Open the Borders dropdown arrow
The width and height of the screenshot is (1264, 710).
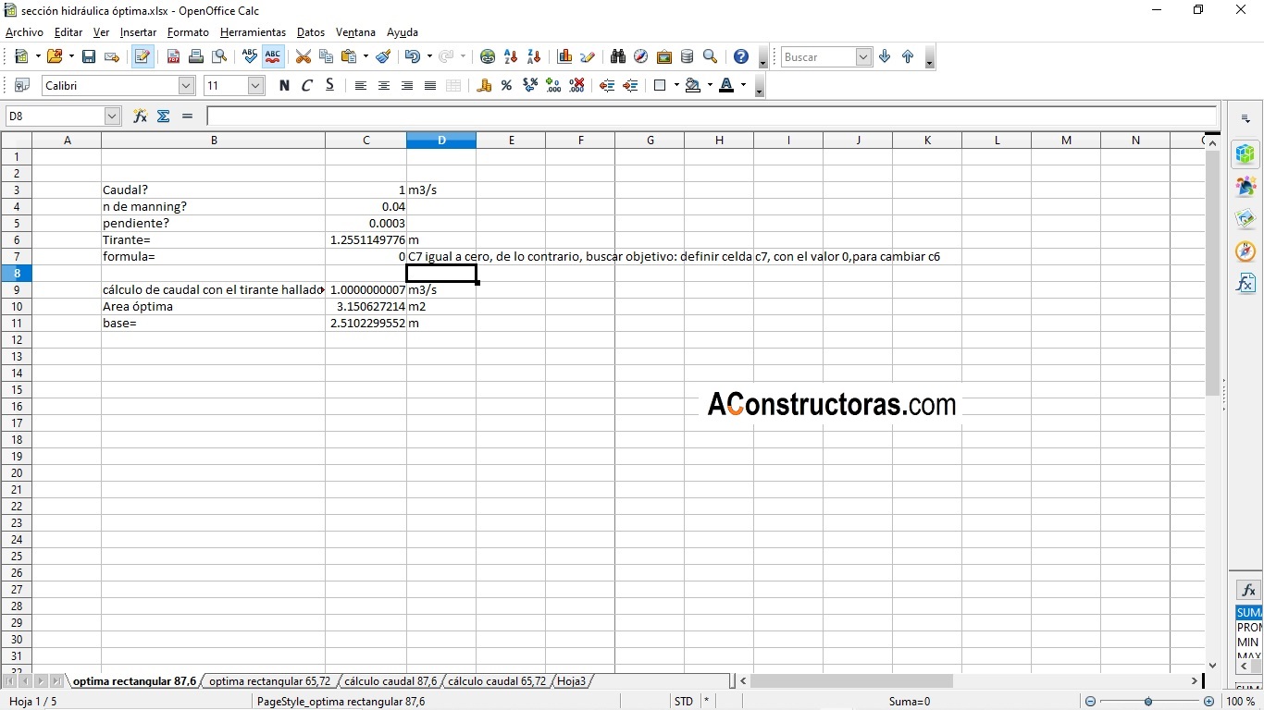click(676, 86)
